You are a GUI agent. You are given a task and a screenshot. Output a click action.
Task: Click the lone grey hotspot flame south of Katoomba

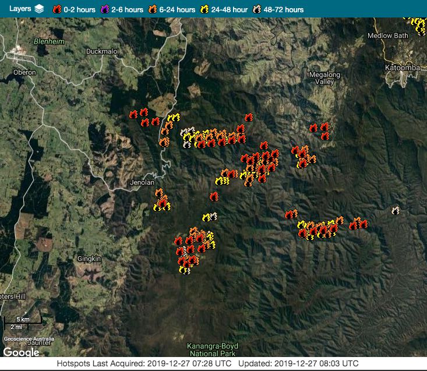coord(396,210)
